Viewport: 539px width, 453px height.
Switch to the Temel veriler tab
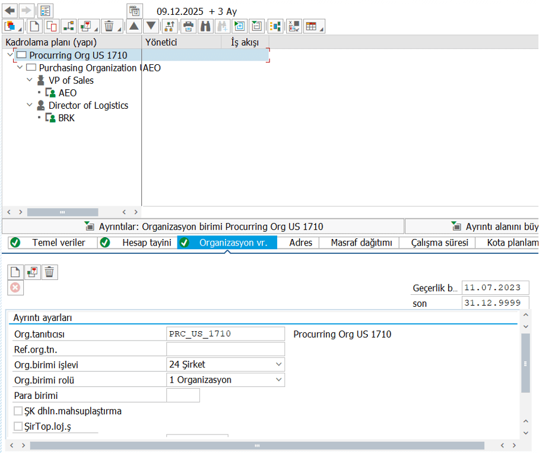pos(58,243)
